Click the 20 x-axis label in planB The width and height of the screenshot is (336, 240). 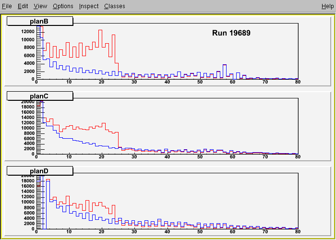point(102,82)
